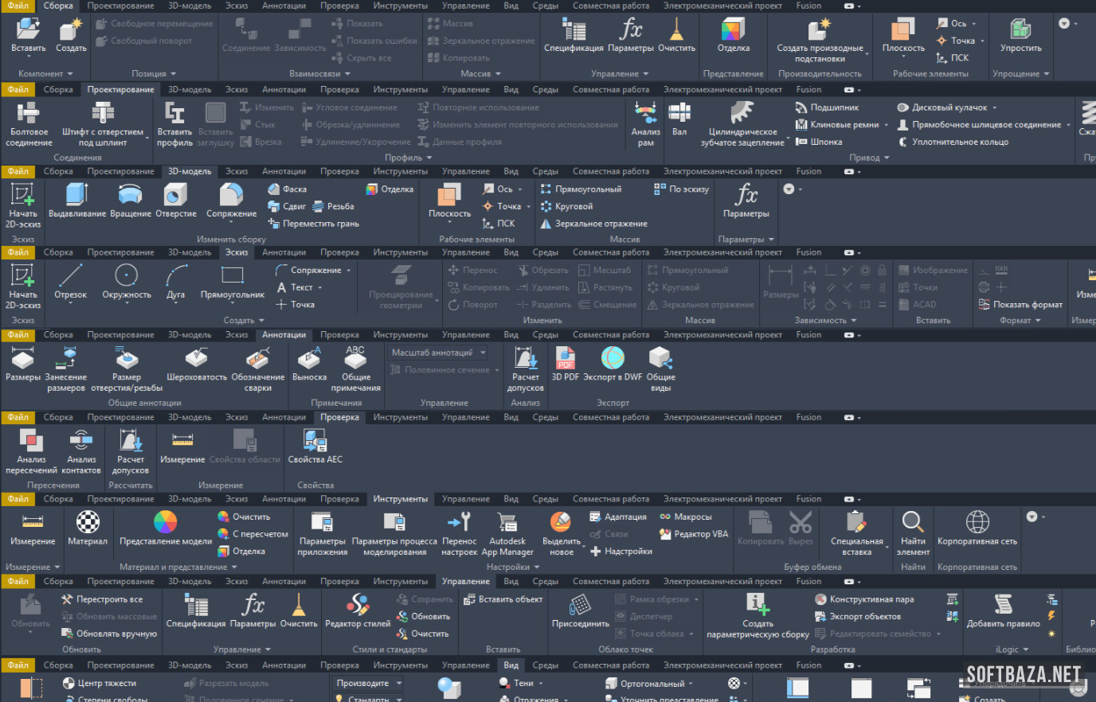Screen dimensions: 1096x702
Task: Open the Редактор стилей style editor
Action: tap(358, 606)
